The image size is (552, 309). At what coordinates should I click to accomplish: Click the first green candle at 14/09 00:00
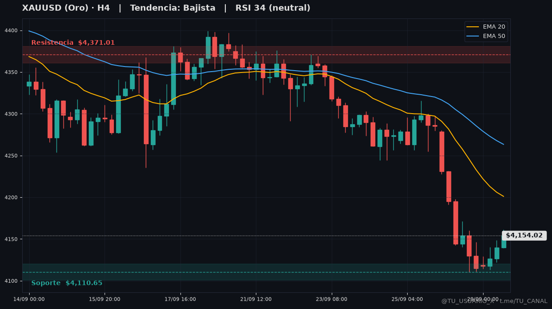tap(29, 84)
